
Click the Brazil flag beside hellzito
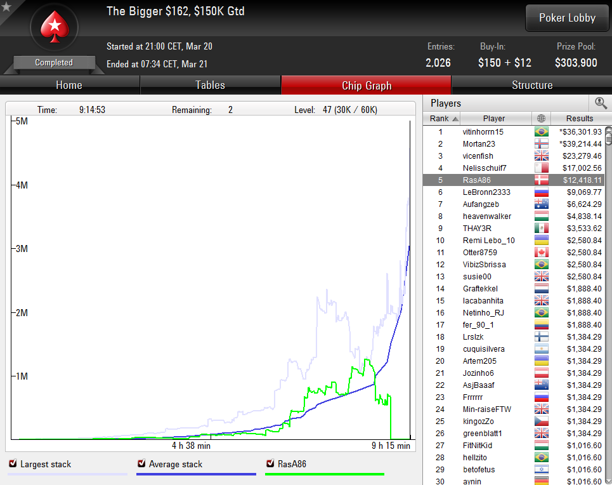point(542,457)
